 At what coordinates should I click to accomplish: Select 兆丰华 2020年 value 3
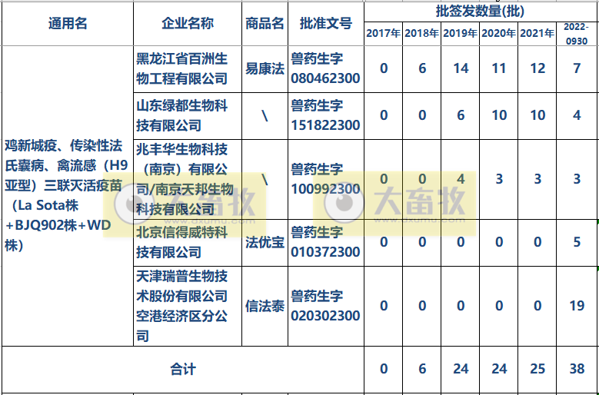(499, 179)
